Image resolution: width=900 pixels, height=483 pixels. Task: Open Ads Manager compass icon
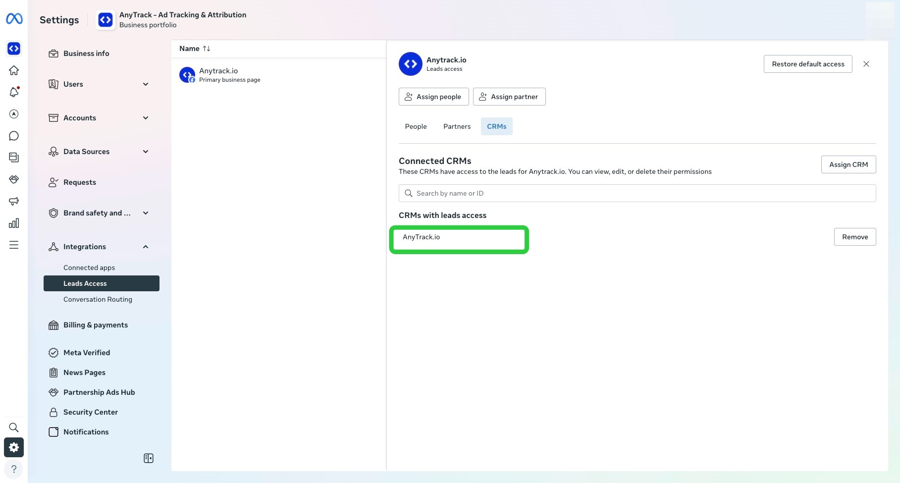point(14,114)
